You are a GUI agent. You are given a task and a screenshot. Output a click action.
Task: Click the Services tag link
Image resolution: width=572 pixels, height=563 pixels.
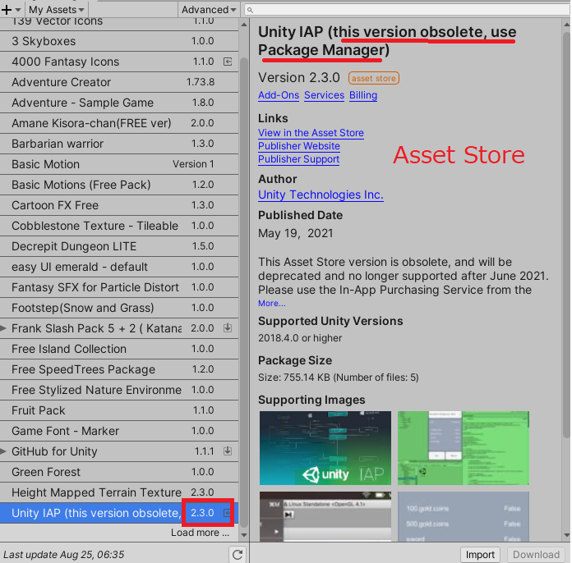coord(324,95)
